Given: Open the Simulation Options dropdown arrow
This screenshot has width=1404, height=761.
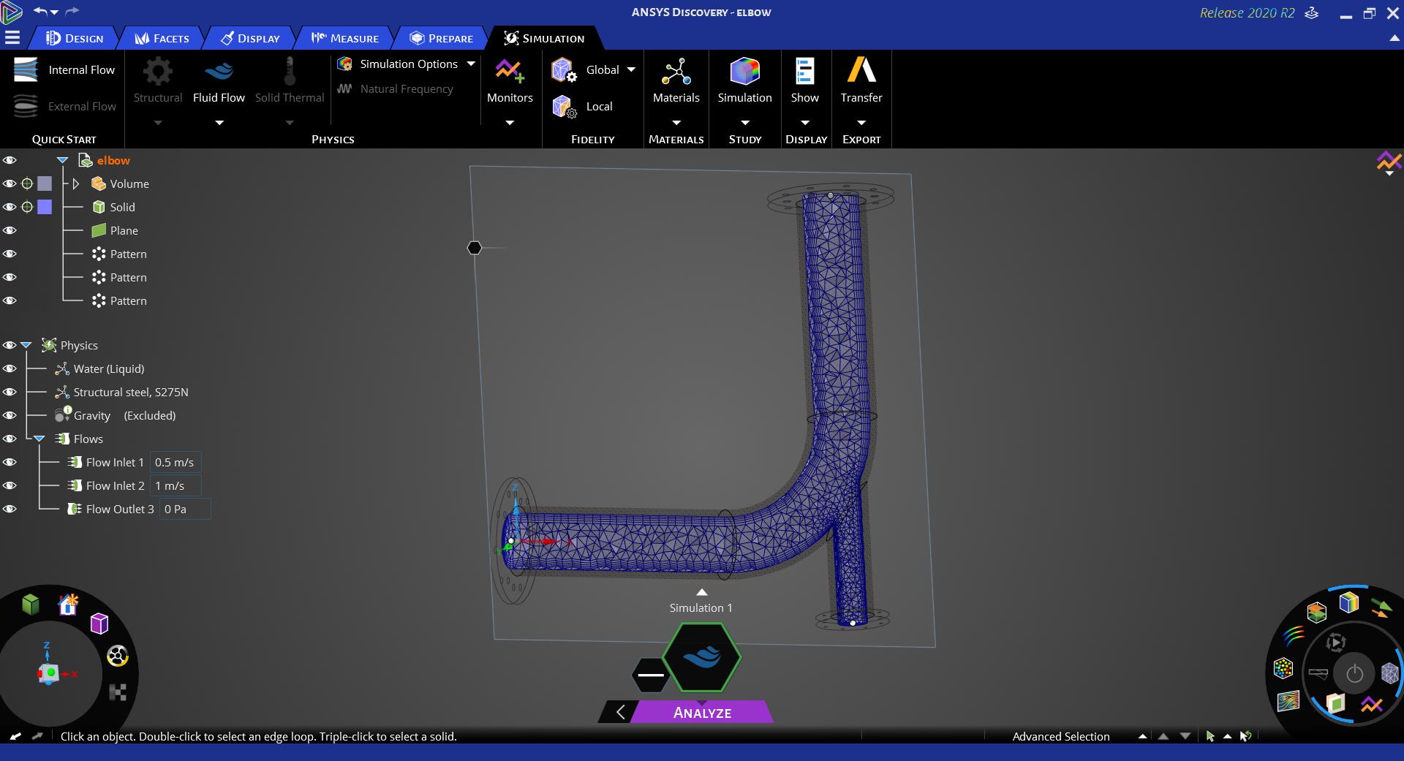Looking at the screenshot, I should click(471, 64).
